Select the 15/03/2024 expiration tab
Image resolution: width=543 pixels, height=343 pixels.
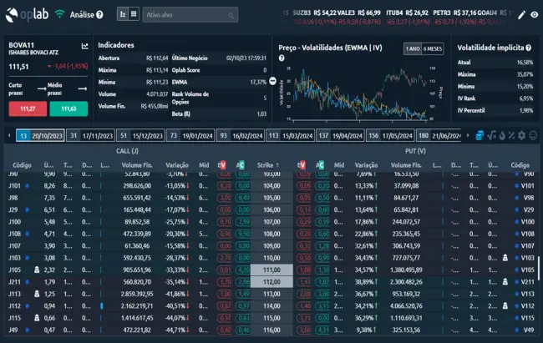tap(290, 136)
